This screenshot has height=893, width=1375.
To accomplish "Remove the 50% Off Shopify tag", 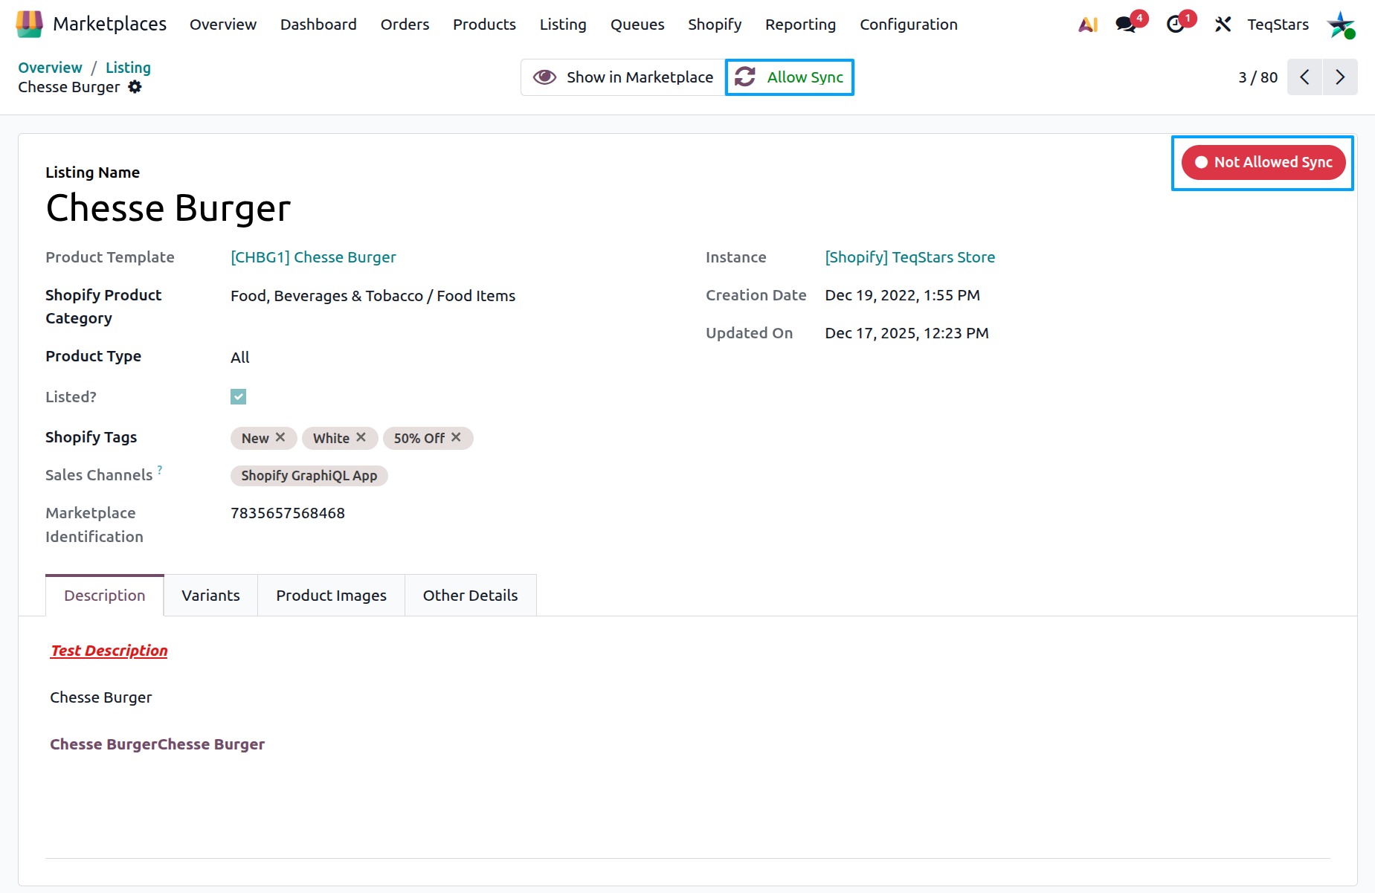I will (456, 437).
